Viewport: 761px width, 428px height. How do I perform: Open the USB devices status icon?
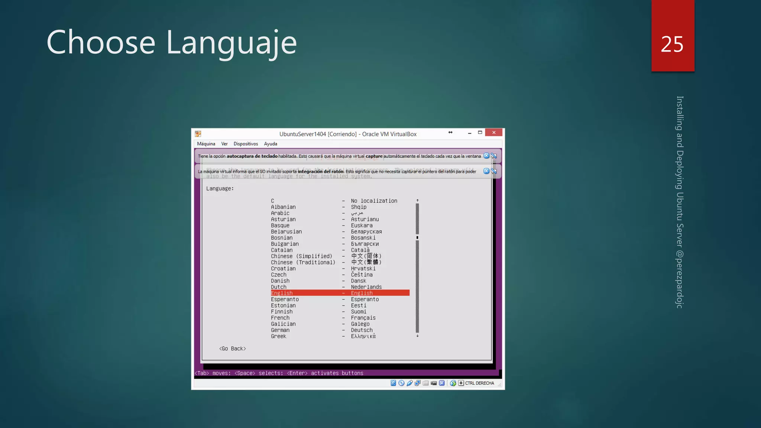409,383
